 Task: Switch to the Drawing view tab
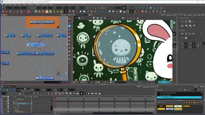pos(169,15)
